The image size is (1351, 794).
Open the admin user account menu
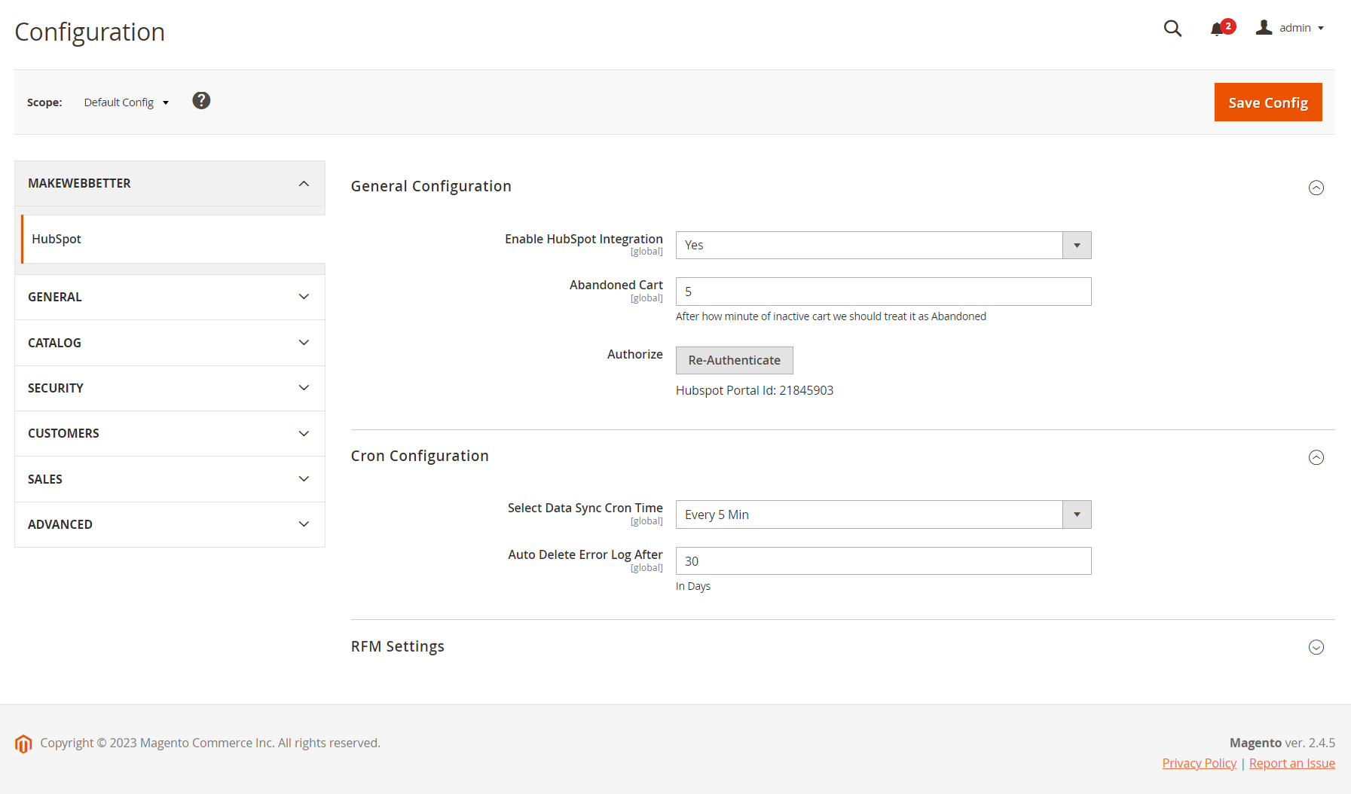point(1290,28)
